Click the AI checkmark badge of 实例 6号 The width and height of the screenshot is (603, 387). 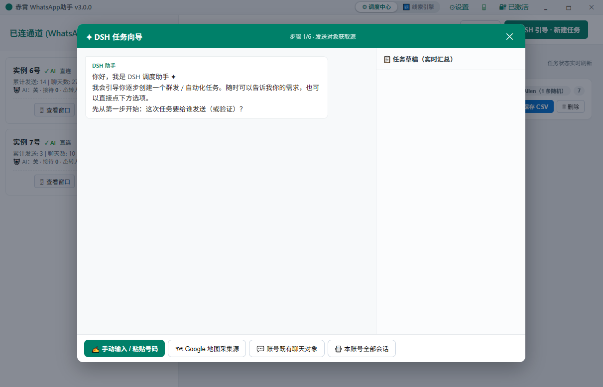(x=50, y=71)
